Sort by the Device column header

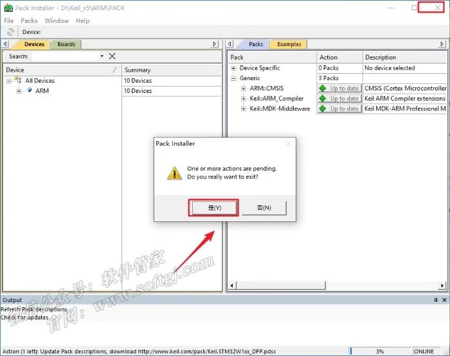(62, 70)
